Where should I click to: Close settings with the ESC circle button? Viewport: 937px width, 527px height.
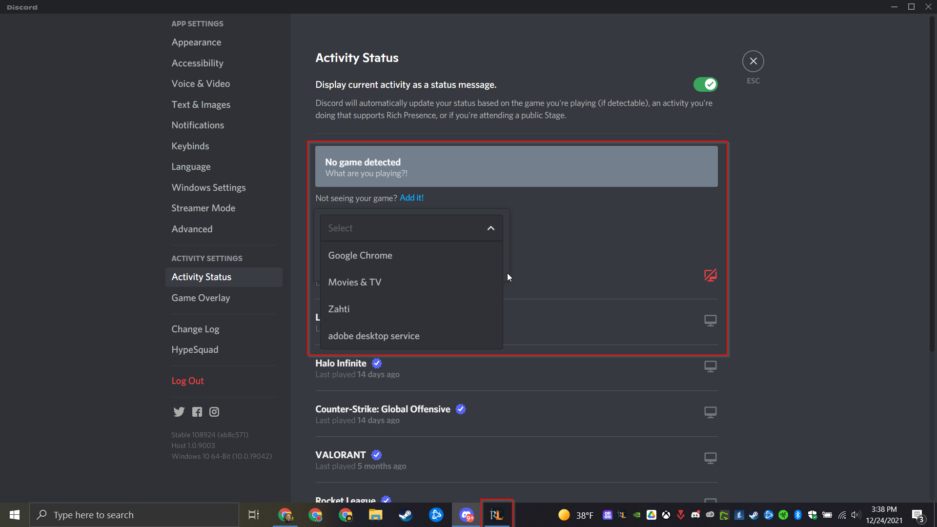click(753, 61)
